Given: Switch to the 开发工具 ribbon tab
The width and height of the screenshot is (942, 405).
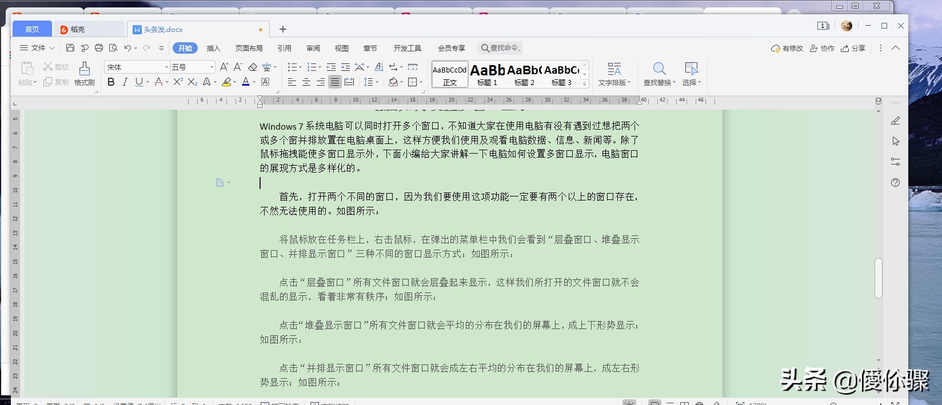Looking at the screenshot, I should (408, 48).
